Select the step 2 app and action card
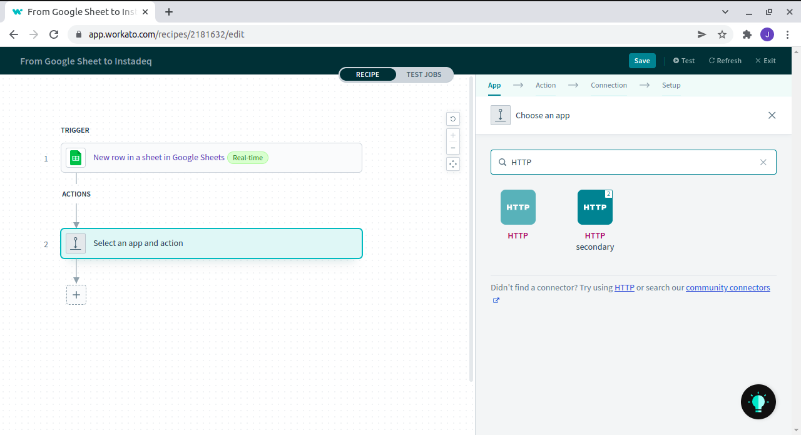 tap(212, 243)
